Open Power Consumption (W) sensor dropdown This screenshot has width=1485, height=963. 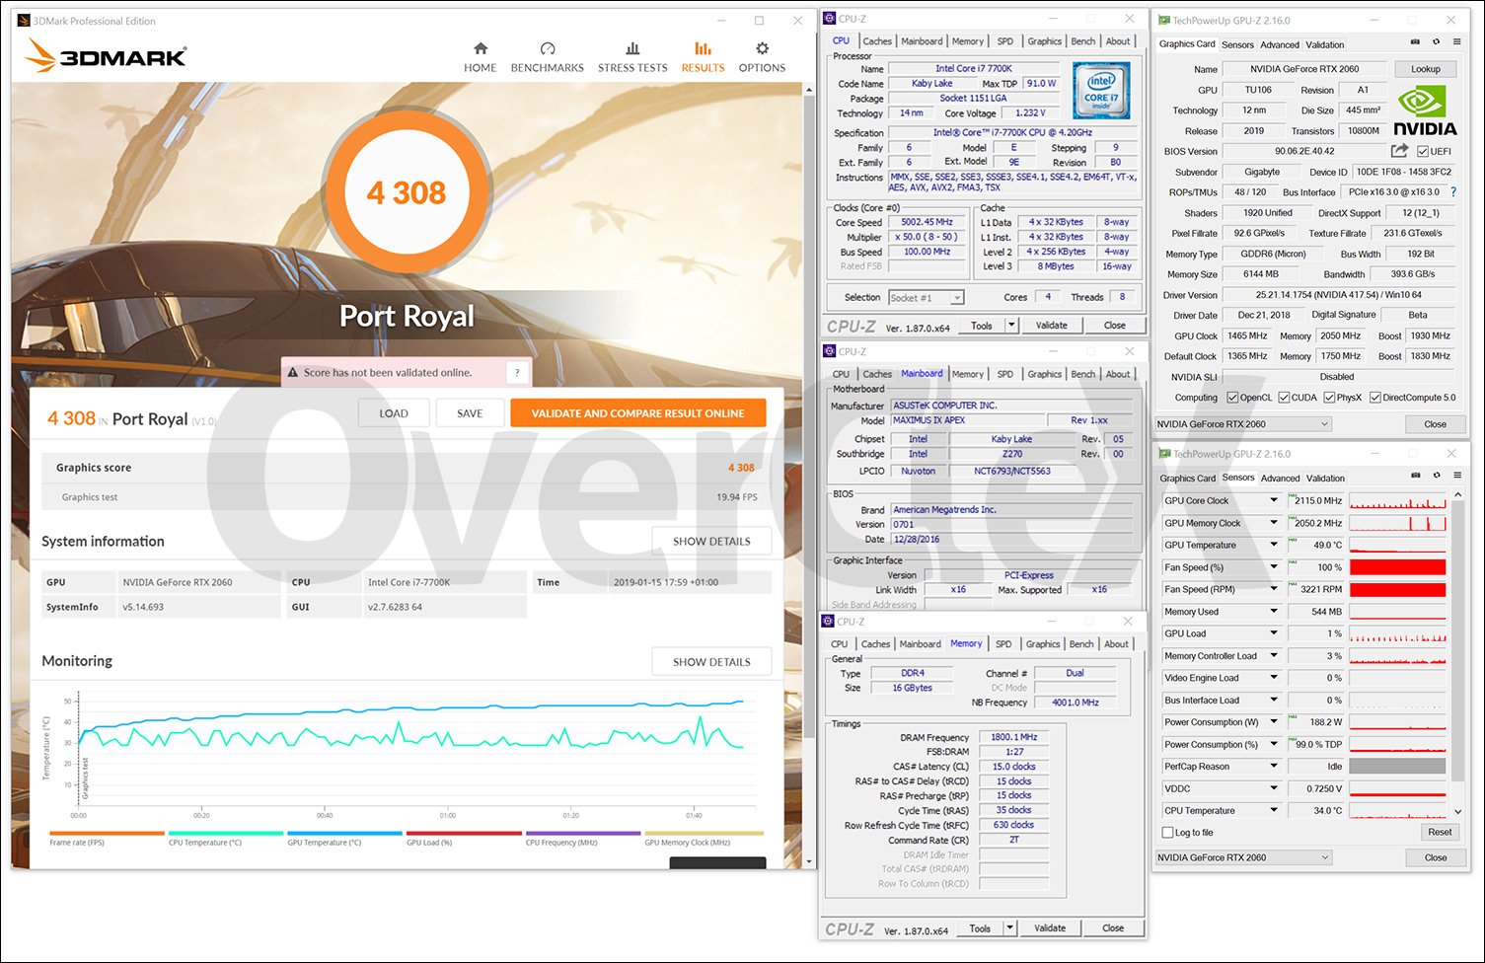coord(1273,722)
